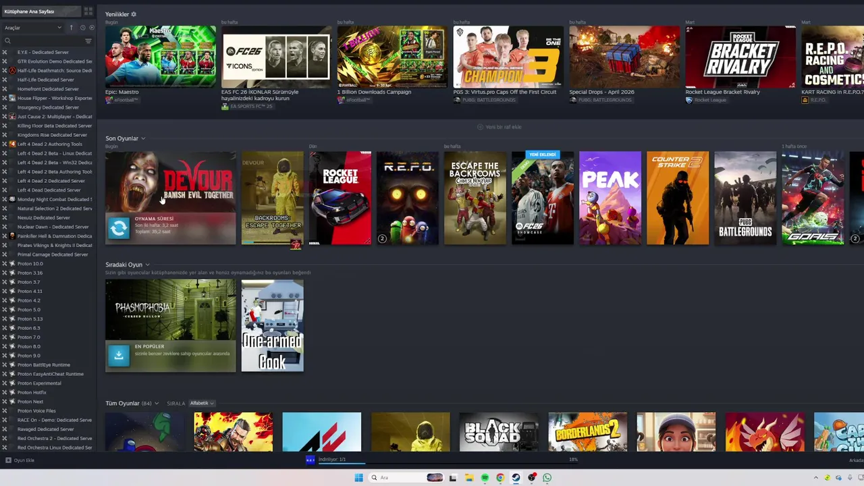Select the Counter-Strike 2 cover
864x486 pixels.
click(678, 198)
